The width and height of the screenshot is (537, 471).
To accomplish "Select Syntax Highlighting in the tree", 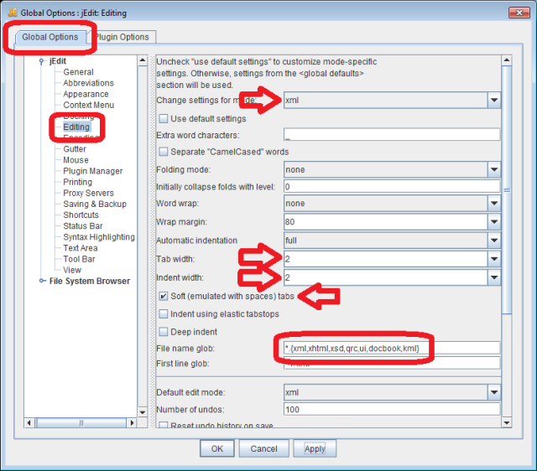I will tap(98, 237).
